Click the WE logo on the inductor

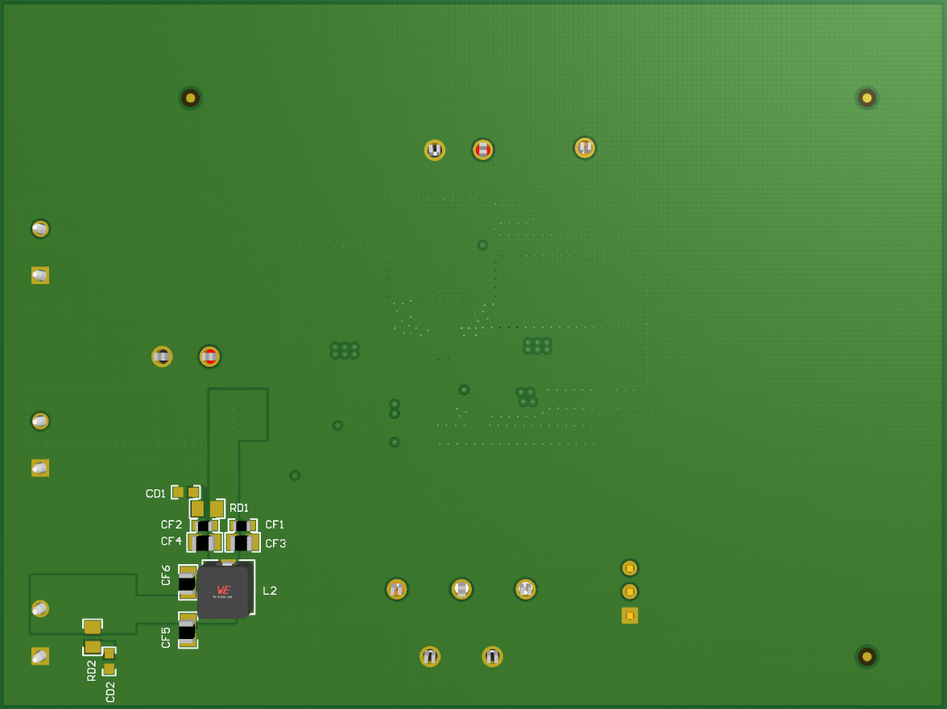(224, 588)
